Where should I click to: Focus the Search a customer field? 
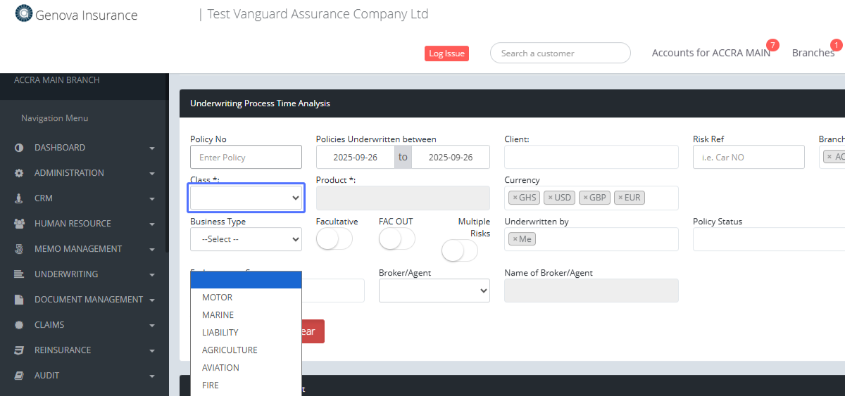(x=560, y=53)
